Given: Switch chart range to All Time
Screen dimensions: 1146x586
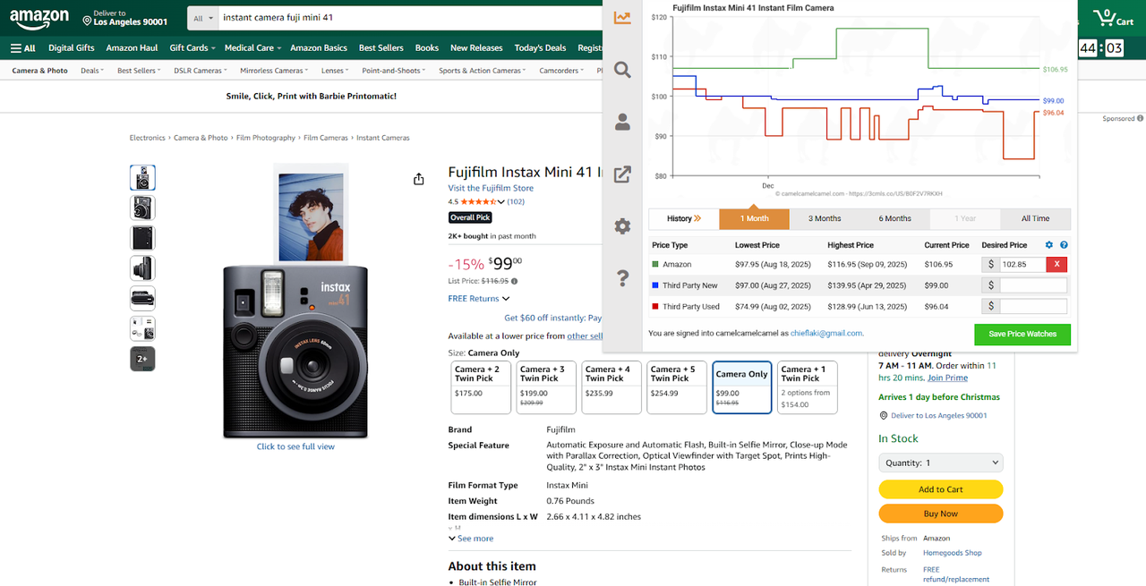Looking at the screenshot, I should coord(1035,218).
